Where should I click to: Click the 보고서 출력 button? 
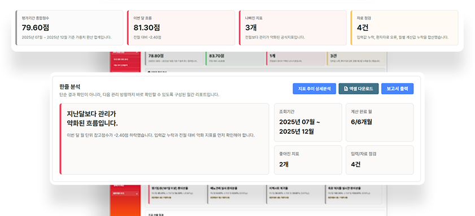pos(397,89)
